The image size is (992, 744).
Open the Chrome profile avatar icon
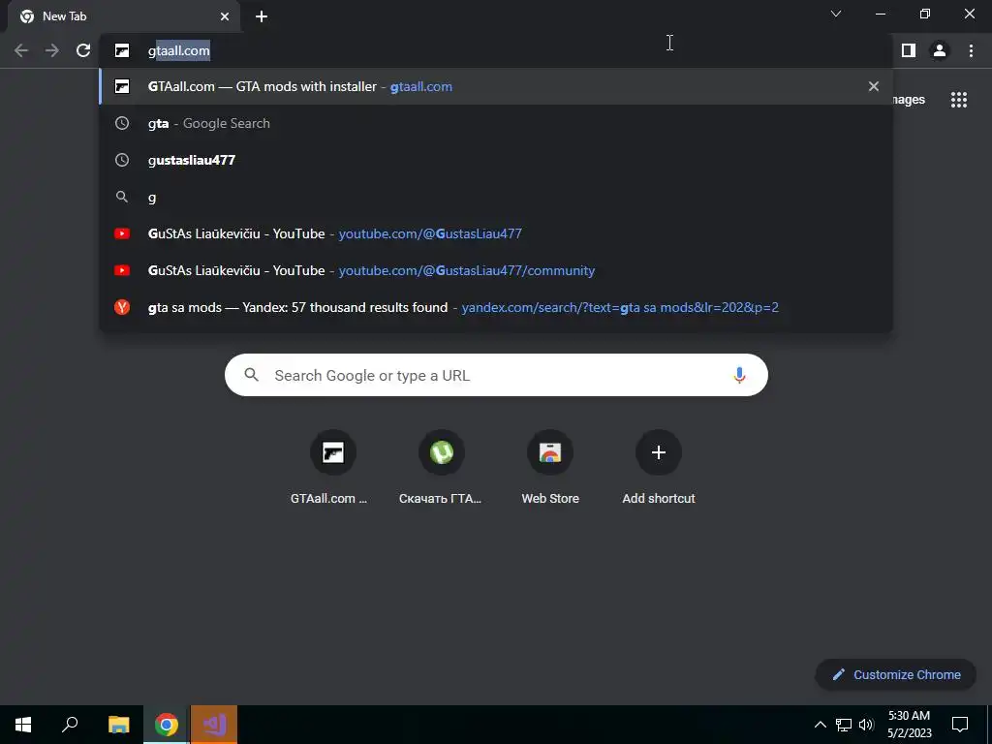pyautogui.click(x=940, y=50)
